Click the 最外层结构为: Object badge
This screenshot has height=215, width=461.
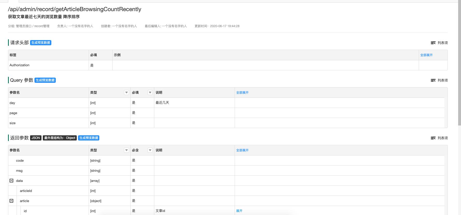(x=60, y=138)
